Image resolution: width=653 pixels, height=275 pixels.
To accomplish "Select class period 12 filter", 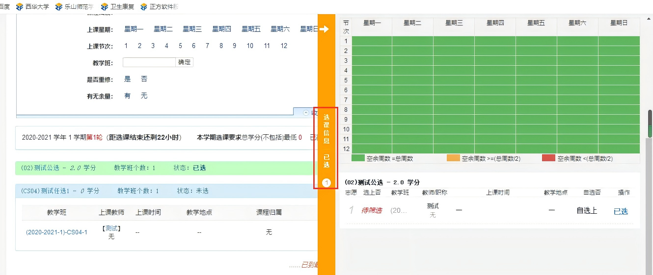I will [x=284, y=46].
